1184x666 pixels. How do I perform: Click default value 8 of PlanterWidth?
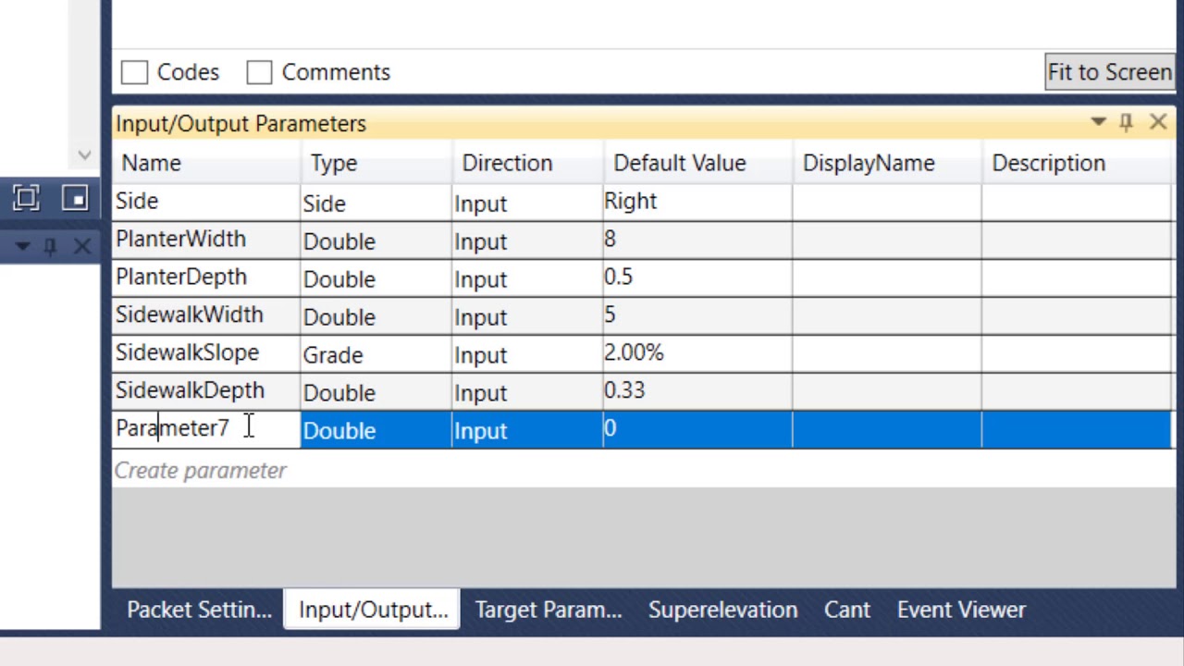point(698,240)
